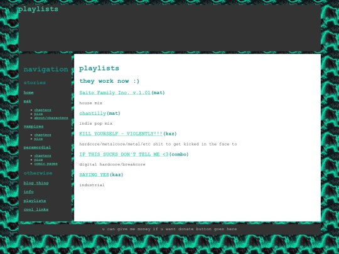This screenshot has width=339, height=254.
Task: Click the playlists heading in the white content area
Action: pyautogui.click(x=99, y=68)
